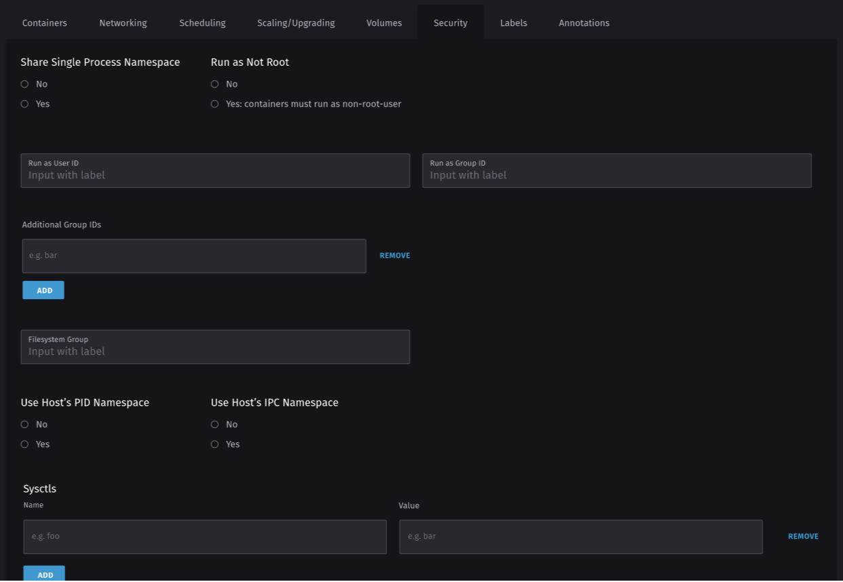
Task: Switch to the Containers tab
Action: (x=44, y=22)
